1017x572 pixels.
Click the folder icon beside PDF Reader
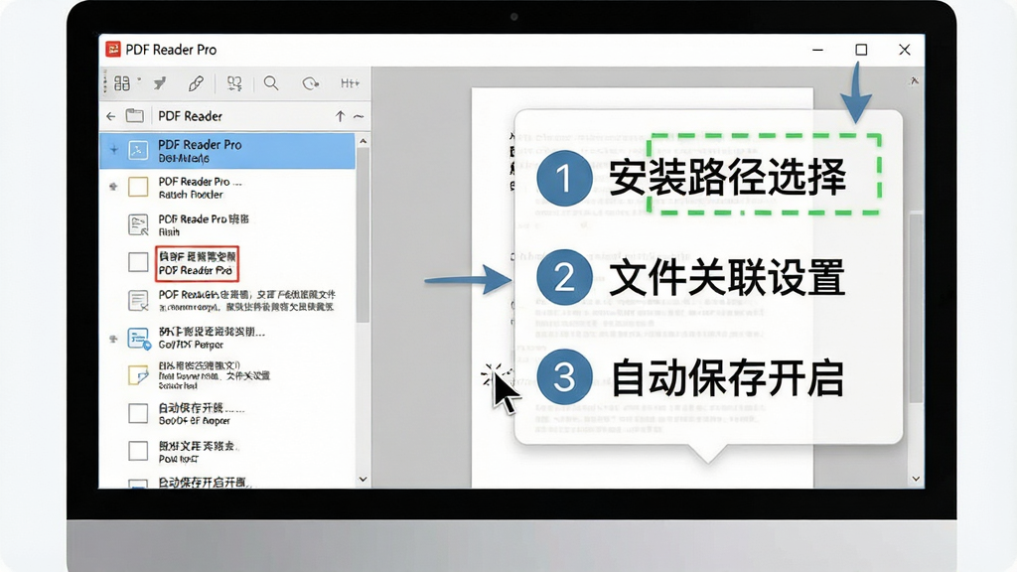(x=134, y=115)
